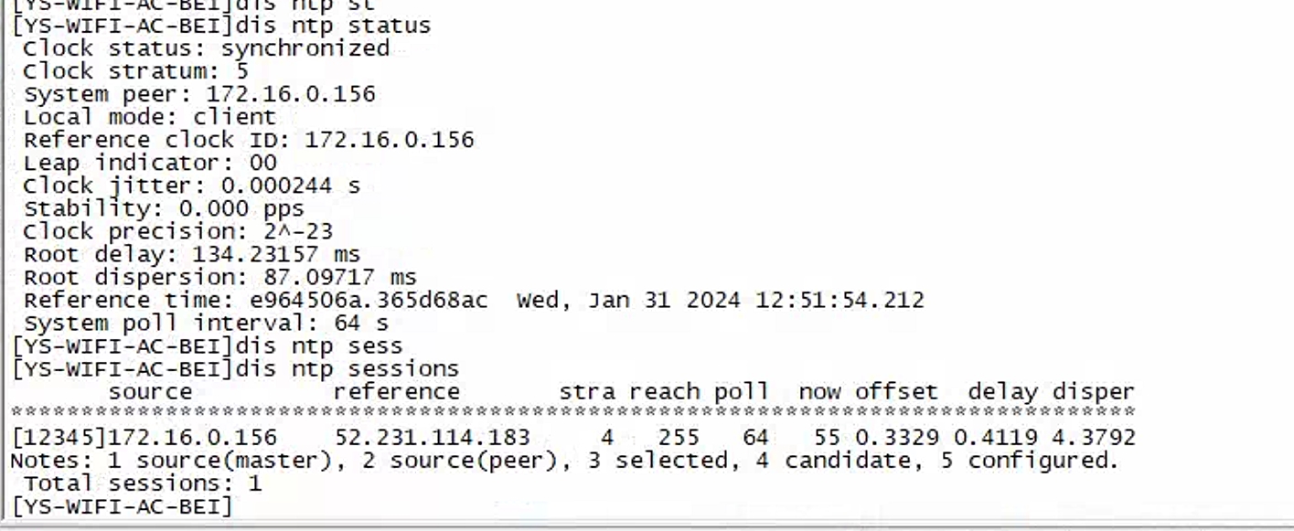Click the 'Total sessions: 1' line

tap(143, 483)
